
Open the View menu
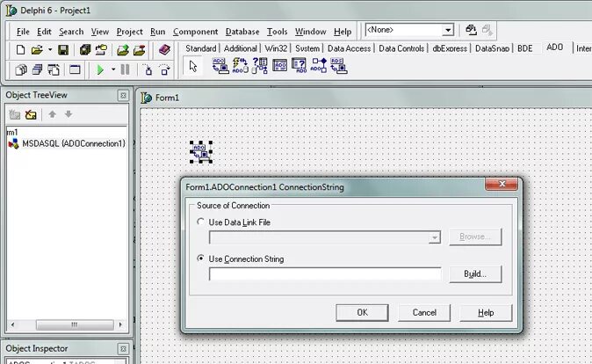(99, 32)
